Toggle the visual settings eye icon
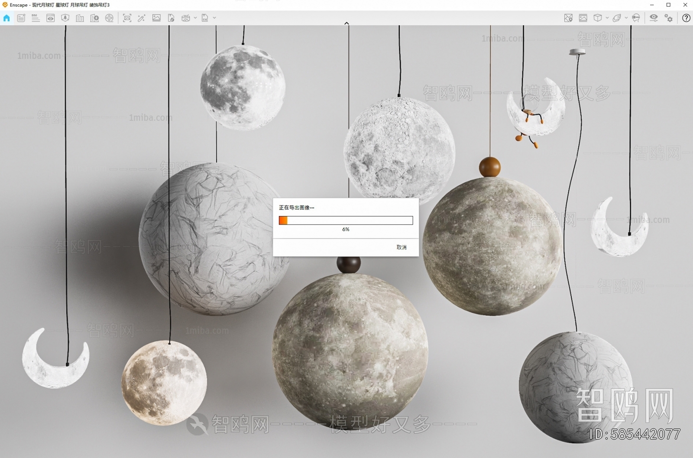The width and height of the screenshot is (693, 458). coord(654,18)
